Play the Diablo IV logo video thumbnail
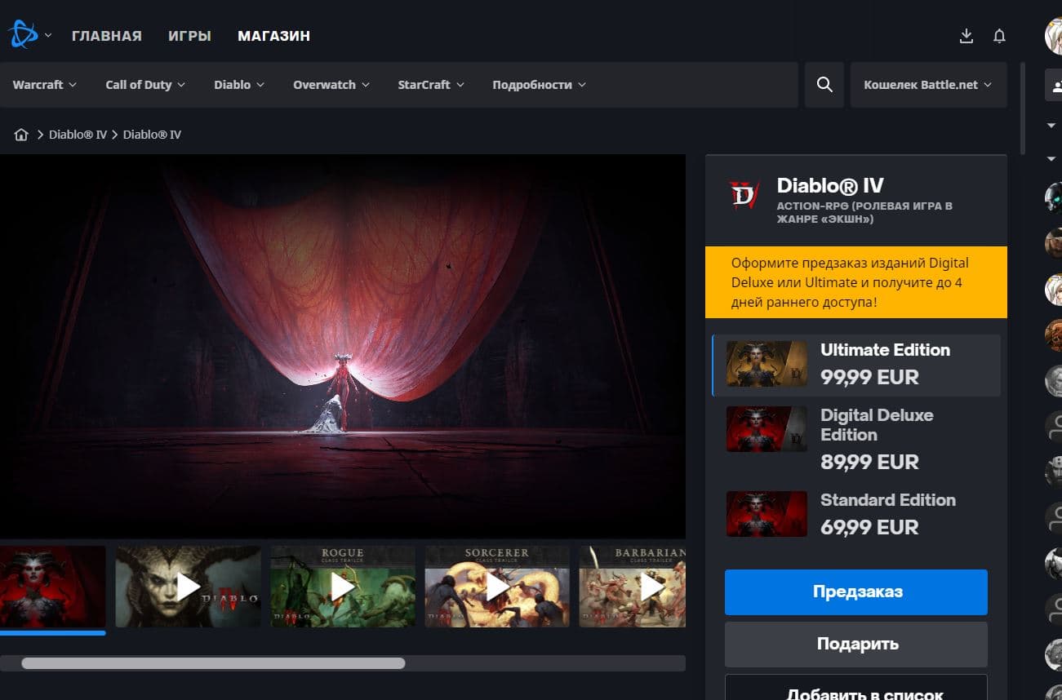This screenshot has height=700, width=1062. (188, 587)
